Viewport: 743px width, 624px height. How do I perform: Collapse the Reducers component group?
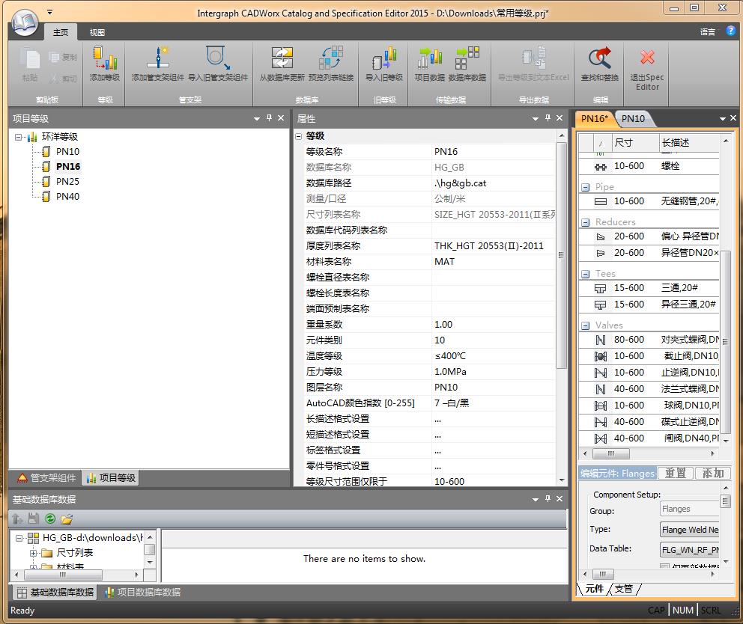click(586, 222)
